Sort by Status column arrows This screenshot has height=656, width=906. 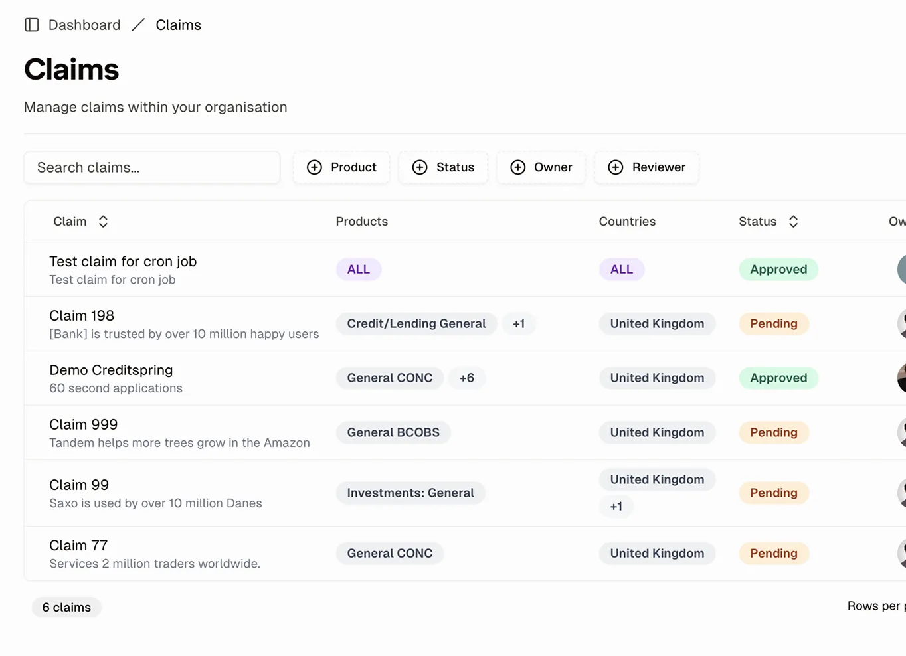tap(793, 222)
